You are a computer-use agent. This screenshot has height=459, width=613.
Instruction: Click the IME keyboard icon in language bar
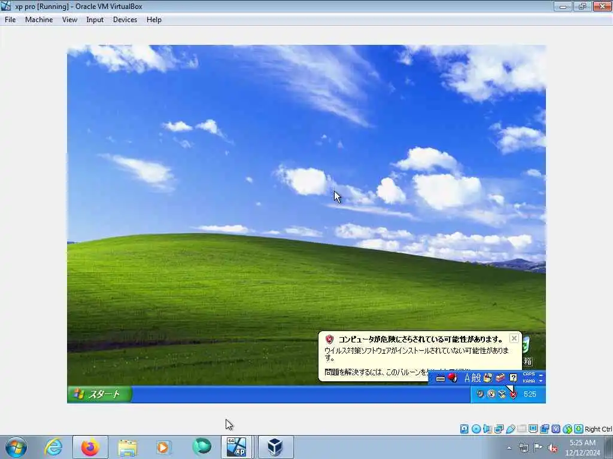tap(441, 378)
